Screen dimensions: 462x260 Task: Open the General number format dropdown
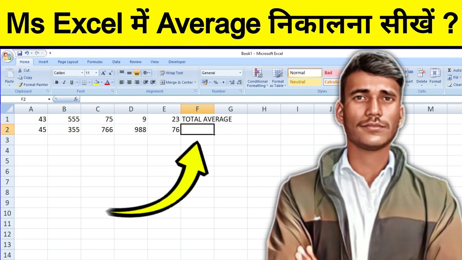click(240, 73)
